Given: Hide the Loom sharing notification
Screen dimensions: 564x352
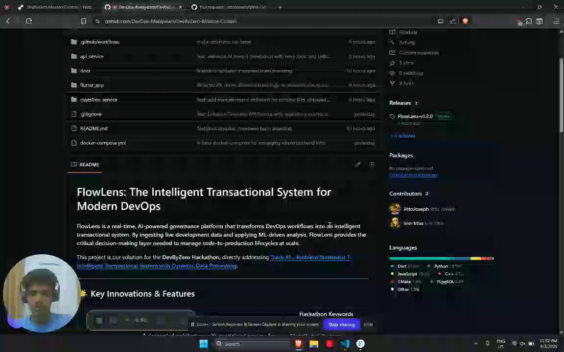Looking at the screenshot, I should pos(368,324).
